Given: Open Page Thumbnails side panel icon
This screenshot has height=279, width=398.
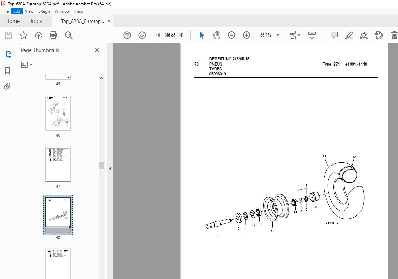Looking at the screenshot, I should pos(8,55).
